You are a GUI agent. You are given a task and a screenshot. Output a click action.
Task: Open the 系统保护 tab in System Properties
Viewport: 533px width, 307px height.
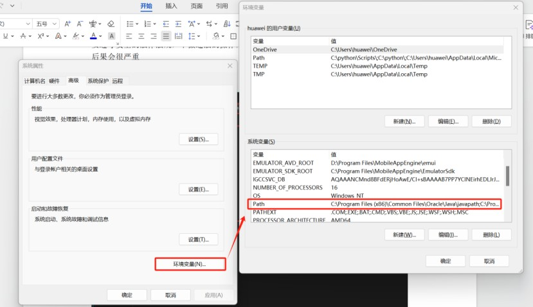(98, 81)
